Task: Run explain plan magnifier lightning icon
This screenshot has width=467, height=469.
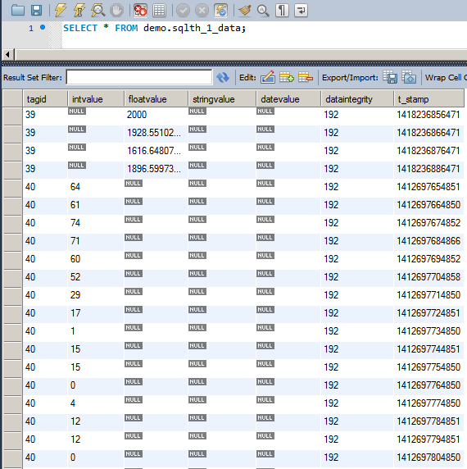Action: 98,11
